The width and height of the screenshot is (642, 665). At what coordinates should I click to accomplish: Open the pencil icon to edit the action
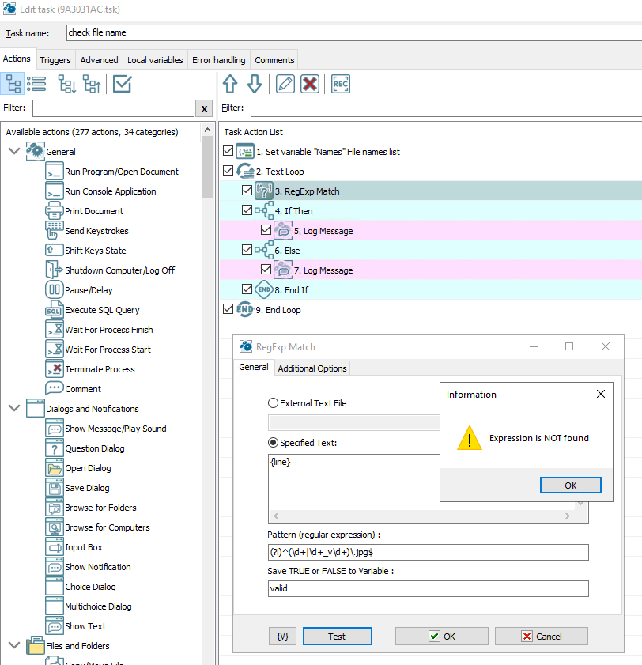(285, 84)
